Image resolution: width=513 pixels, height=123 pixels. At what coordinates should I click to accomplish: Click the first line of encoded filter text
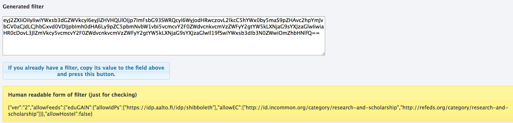click(163, 20)
